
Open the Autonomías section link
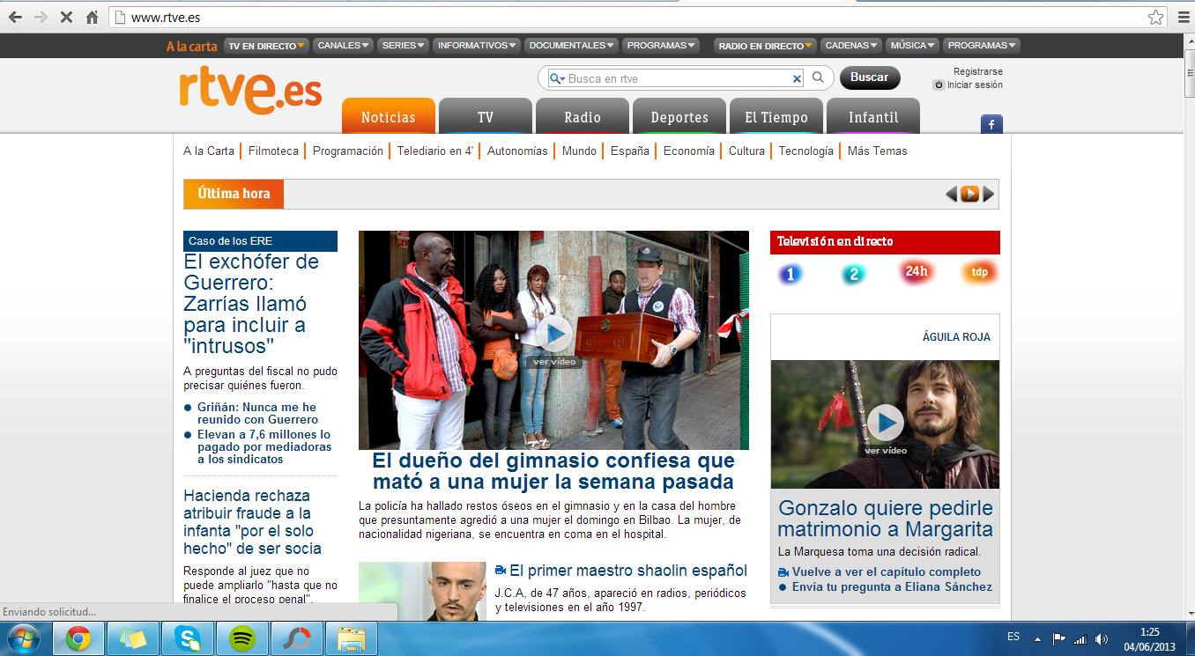pyautogui.click(x=517, y=151)
